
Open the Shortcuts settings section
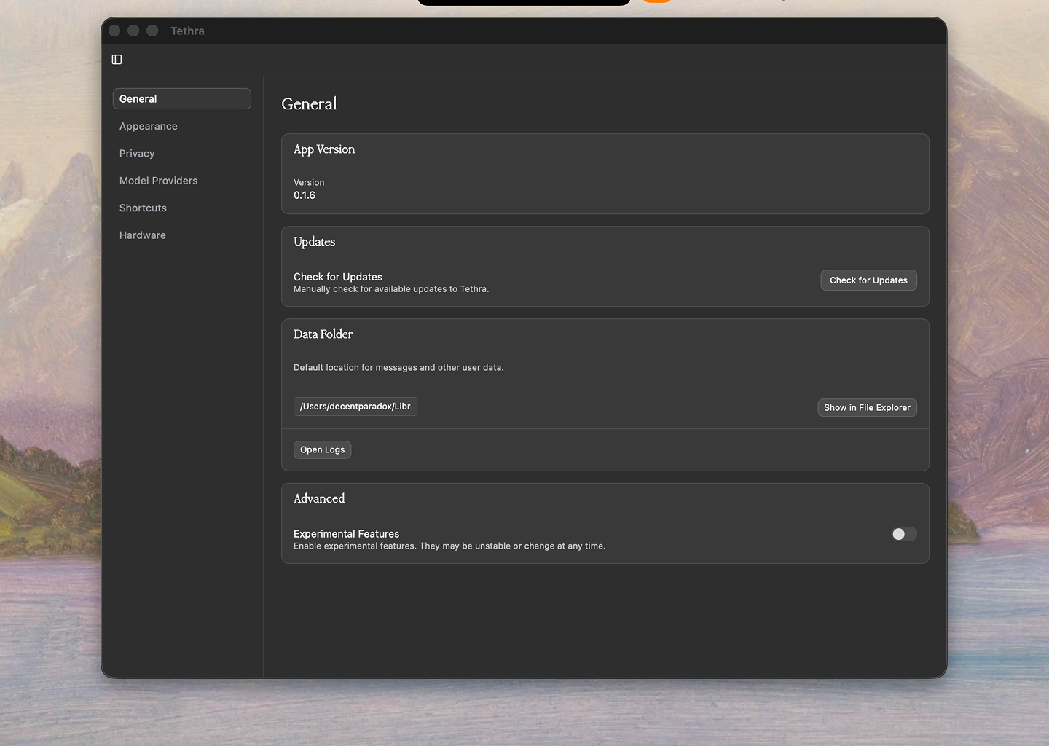[x=142, y=208]
